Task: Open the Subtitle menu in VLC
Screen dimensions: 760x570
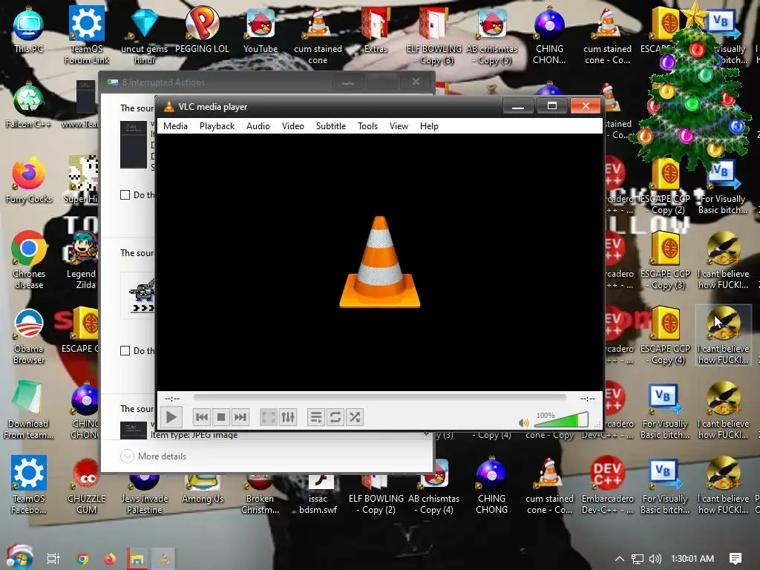Action: (331, 126)
